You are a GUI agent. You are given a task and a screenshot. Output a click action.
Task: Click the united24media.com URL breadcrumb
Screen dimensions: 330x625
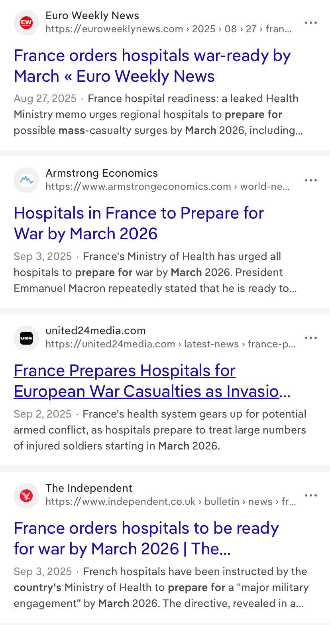[171, 344]
